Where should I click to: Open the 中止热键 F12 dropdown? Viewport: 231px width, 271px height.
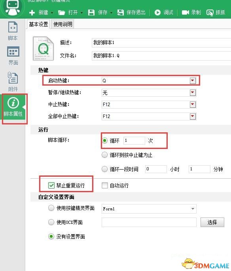click(x=193, y=104)
